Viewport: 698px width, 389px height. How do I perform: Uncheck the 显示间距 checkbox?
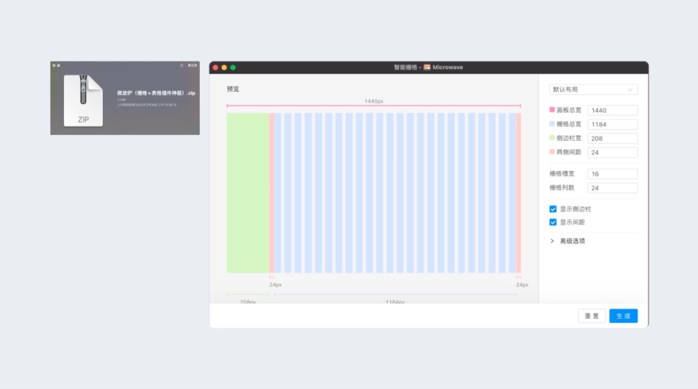click(553, 222)
